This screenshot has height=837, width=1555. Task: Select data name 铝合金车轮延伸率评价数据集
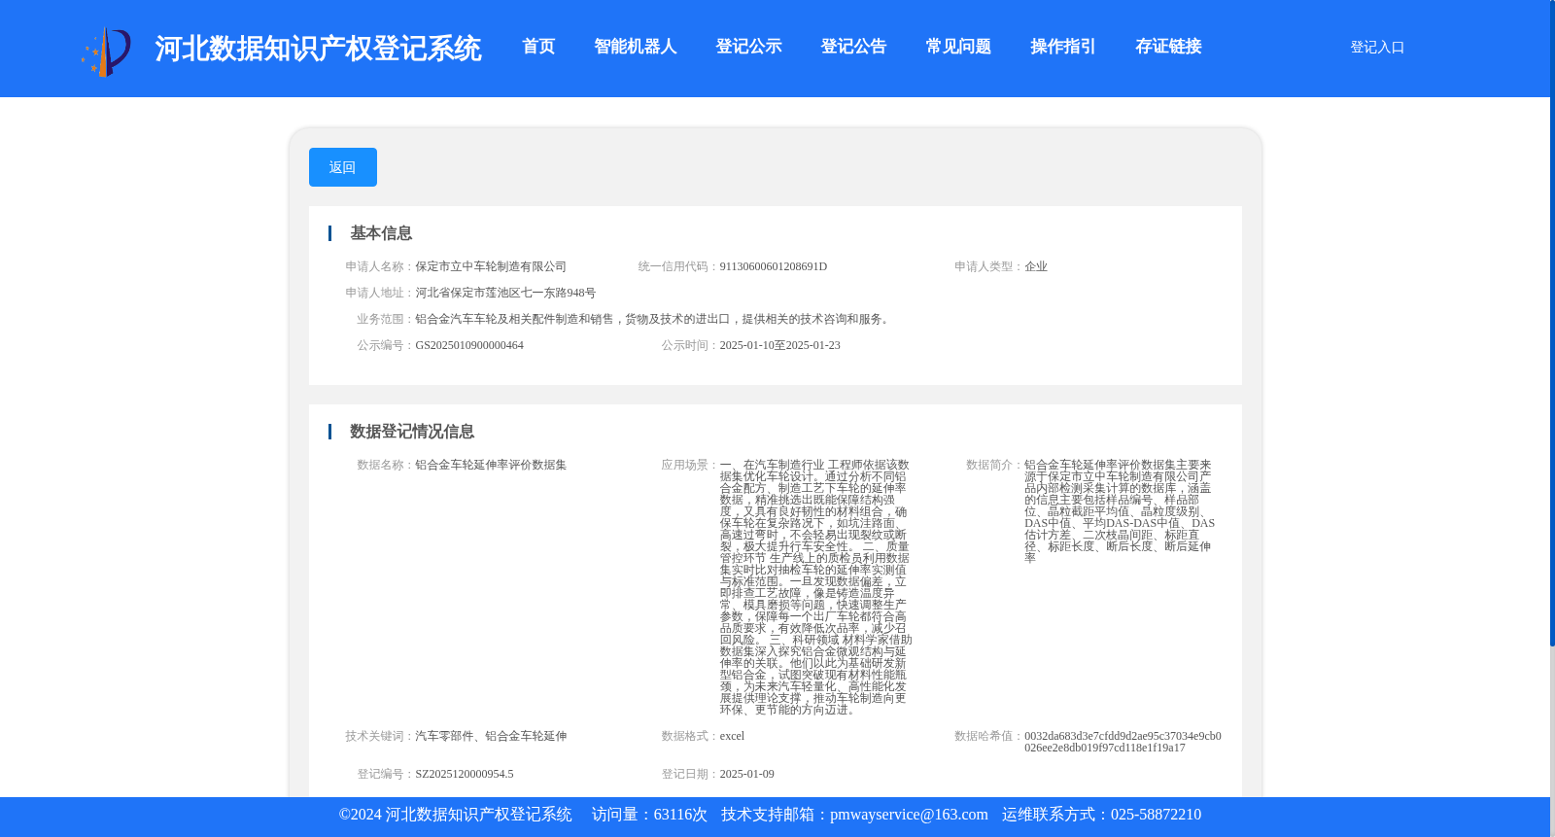point(491,465)
